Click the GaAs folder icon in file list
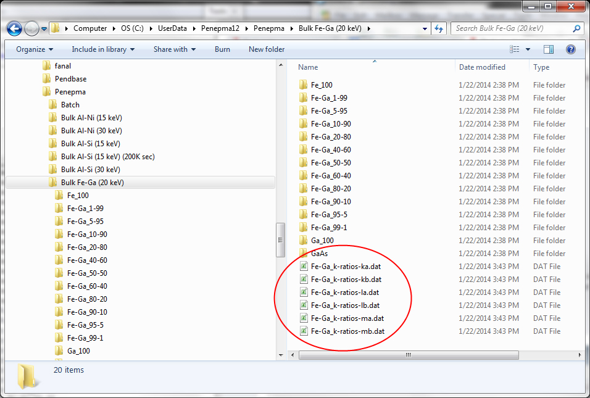590x398 pixels. tap(303, 254)
